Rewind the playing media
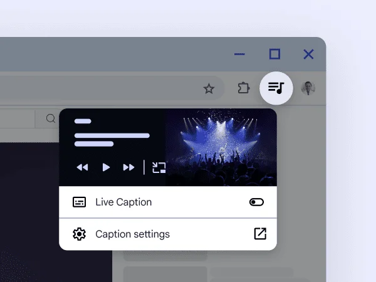 (x=82, y=167)
